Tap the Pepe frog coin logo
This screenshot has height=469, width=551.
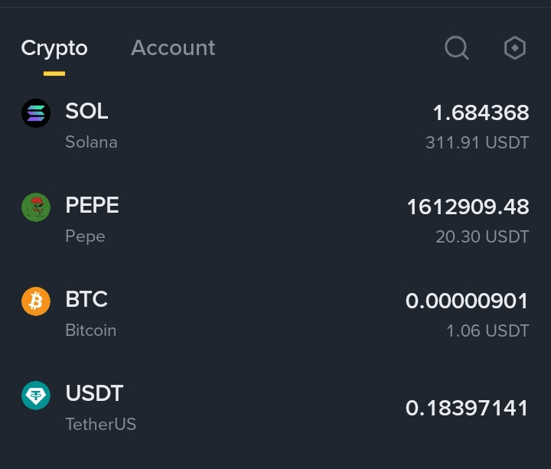(x=35, y=207)
